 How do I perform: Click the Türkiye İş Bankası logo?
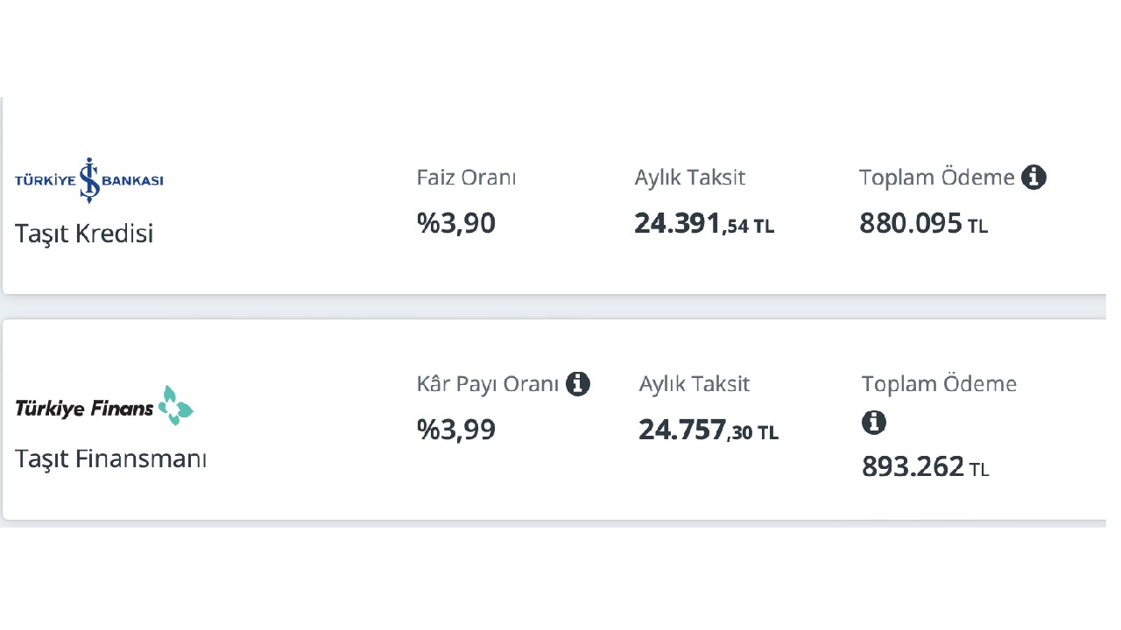coord(89,180)
